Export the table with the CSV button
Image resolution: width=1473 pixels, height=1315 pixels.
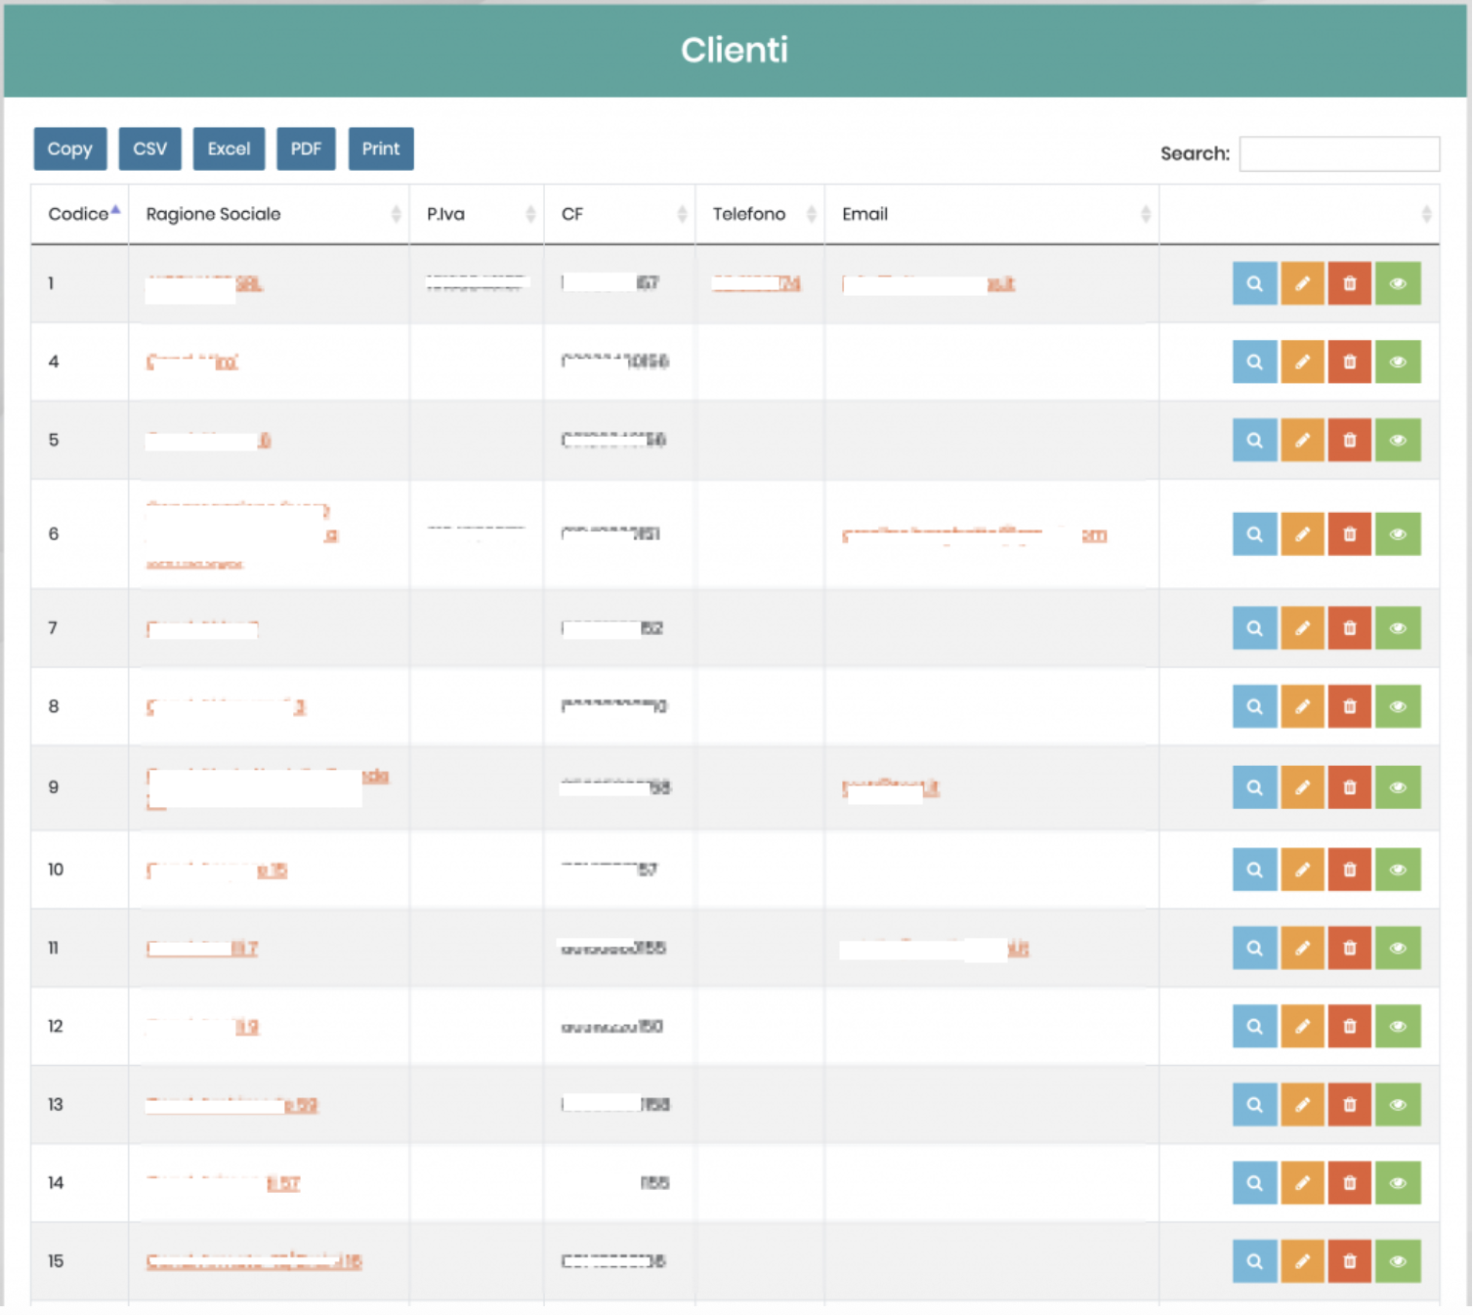point(149,148)
